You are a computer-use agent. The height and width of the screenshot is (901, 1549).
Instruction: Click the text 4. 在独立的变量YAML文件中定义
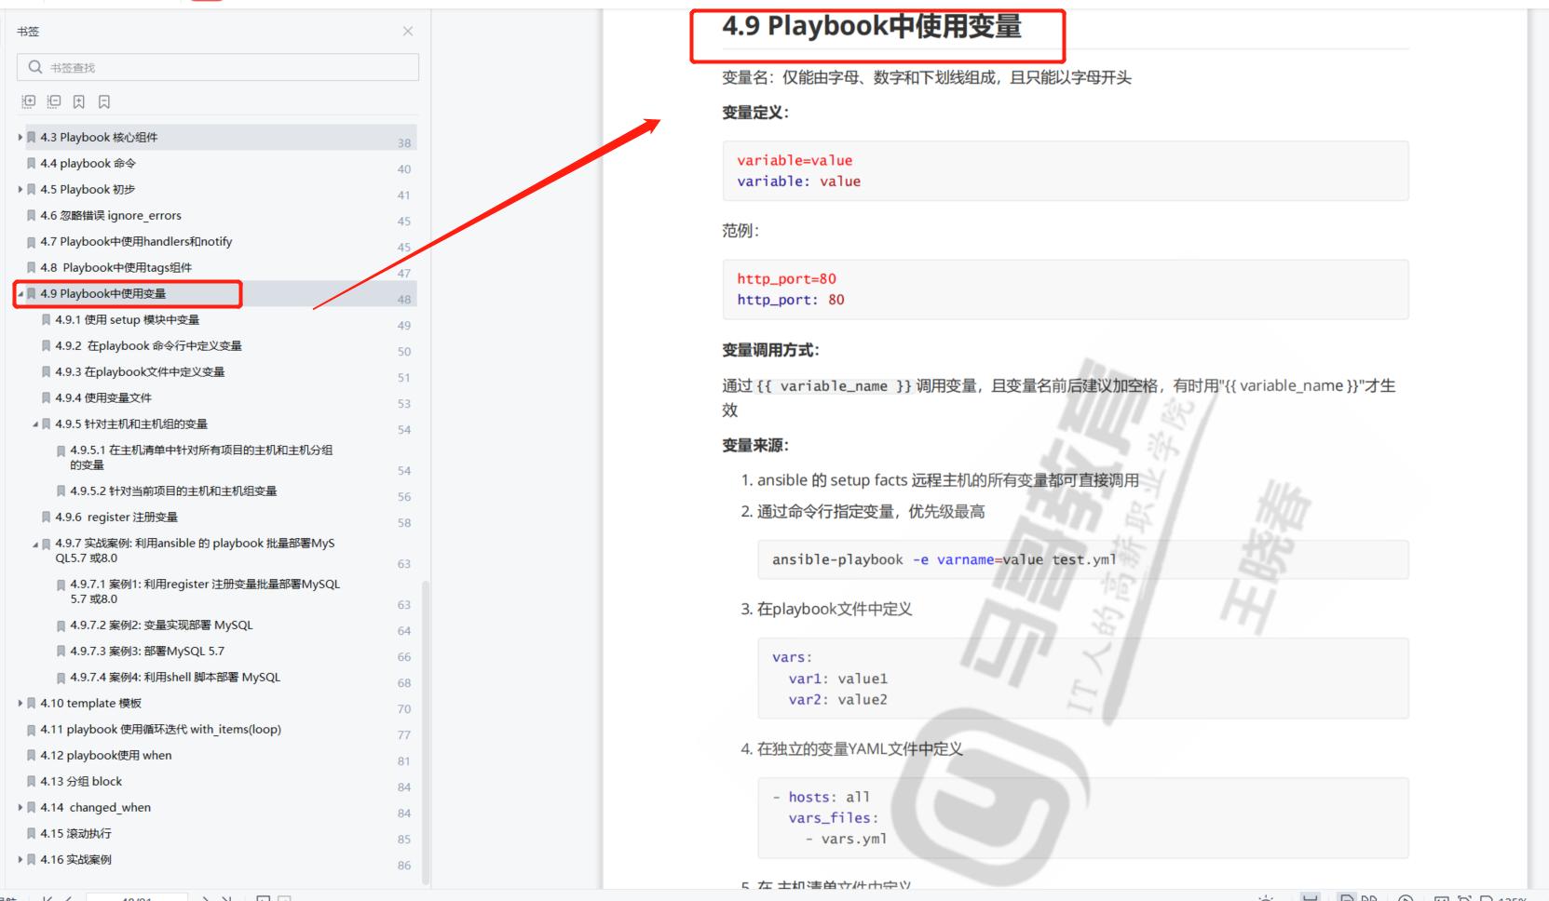pyautogui.click(x=851, y=748)
